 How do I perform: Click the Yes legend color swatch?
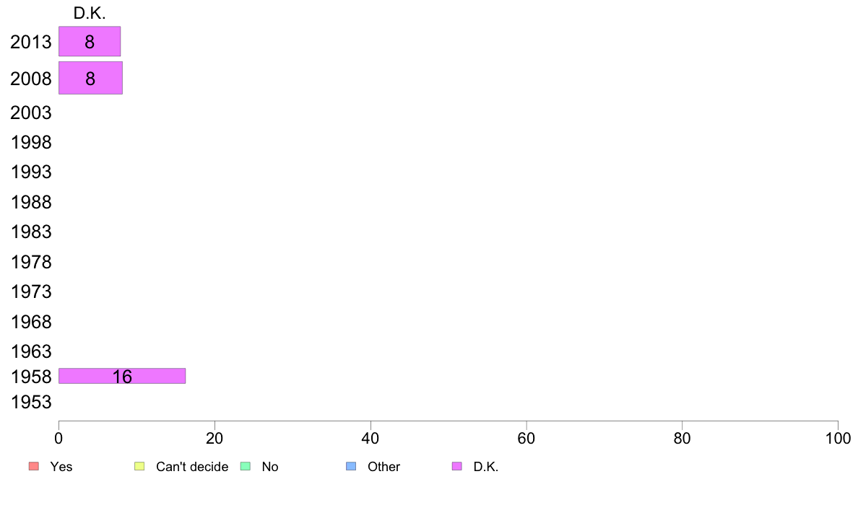coord(34,466)
